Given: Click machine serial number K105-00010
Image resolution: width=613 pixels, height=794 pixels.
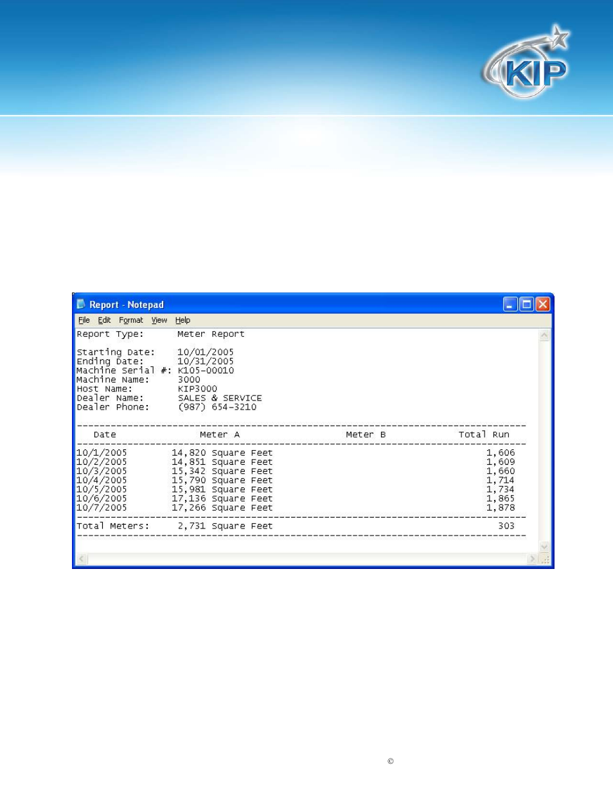Looking at the screenshot, I should [206, 370].
